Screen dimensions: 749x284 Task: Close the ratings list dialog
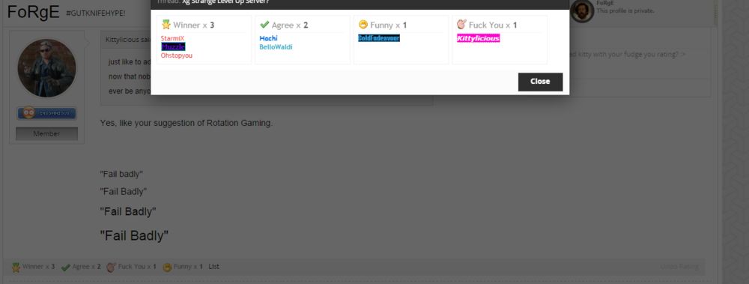(540, 82)
